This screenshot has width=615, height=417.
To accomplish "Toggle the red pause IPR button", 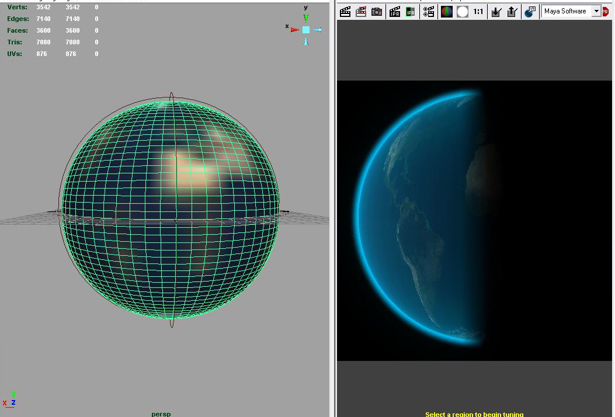I will pyautogui.click(x=606, y=12).
